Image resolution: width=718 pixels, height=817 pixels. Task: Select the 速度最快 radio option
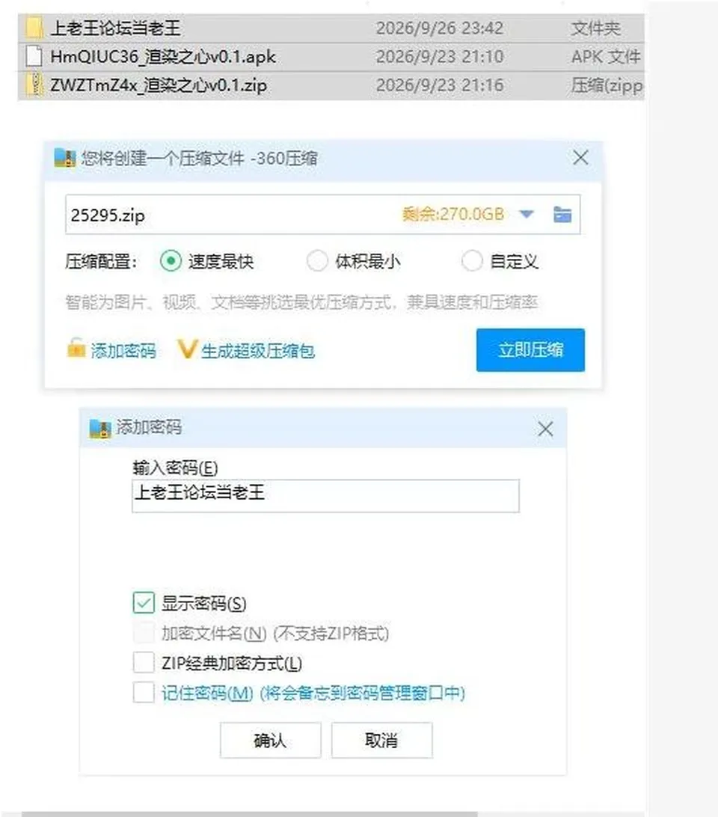coord(171,260)
